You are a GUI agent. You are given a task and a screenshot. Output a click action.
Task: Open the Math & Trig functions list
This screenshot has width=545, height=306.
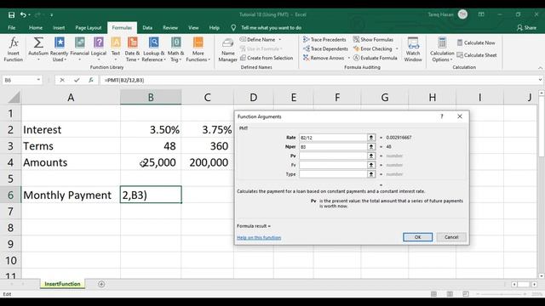(x=176, y=49)
